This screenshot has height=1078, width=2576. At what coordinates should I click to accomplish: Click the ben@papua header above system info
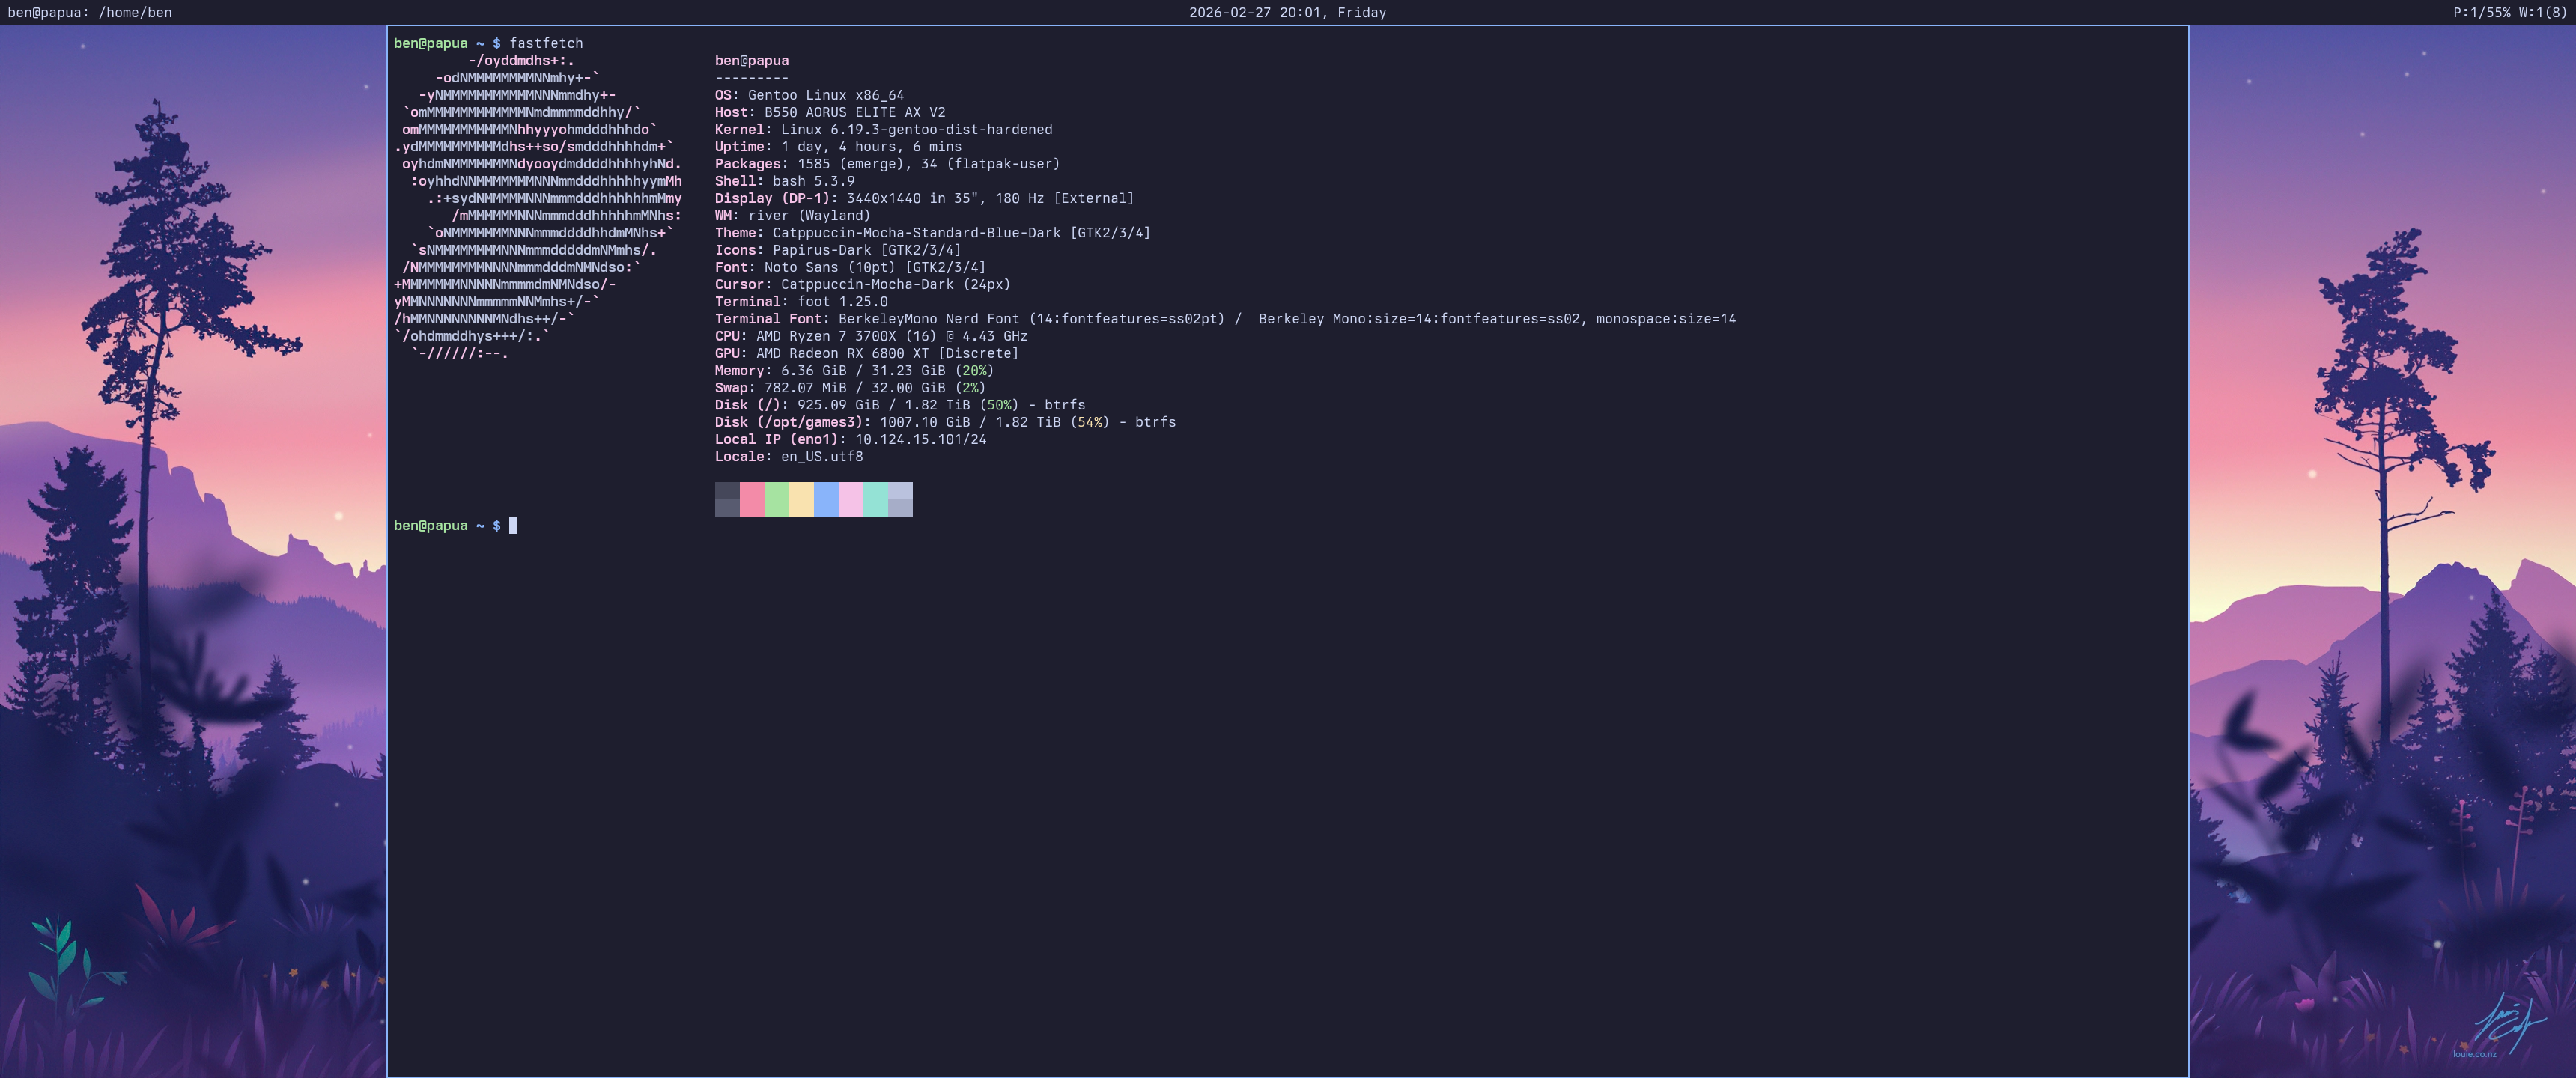751,61
